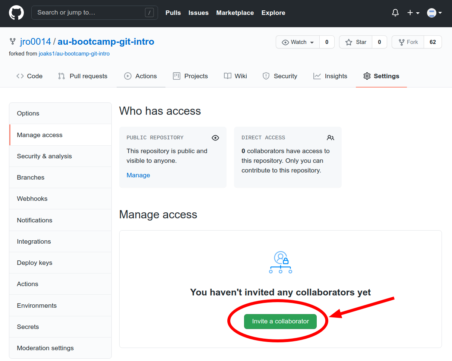Open Moderation settings in the sidebar
The image size is (452, 361).
point(60,348)
